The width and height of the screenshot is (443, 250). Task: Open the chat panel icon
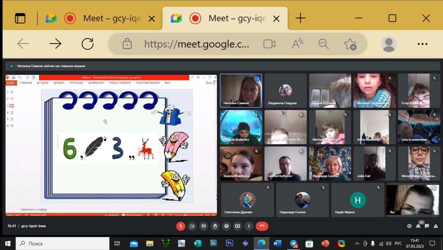427,226
